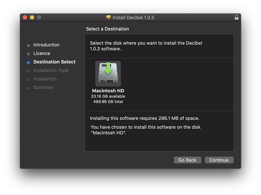Viewport: 261px width, 195px height.
Task: Click the package icon beside installer title
Action: click(x=109, y=18)
